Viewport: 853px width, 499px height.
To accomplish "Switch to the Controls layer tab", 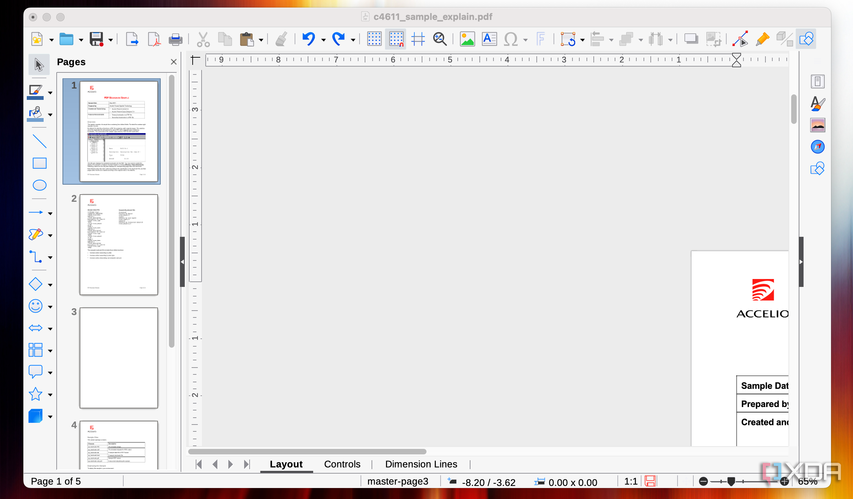I will coord(342,464).
